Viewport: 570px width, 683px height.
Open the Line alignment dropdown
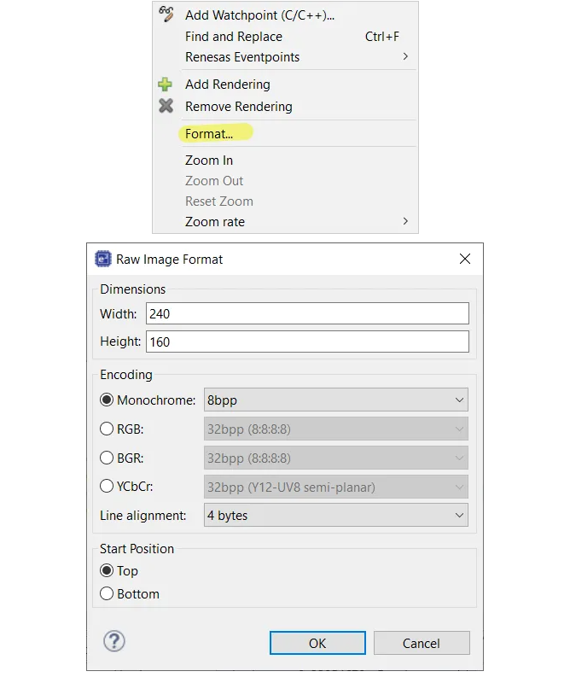click(335, 515)
